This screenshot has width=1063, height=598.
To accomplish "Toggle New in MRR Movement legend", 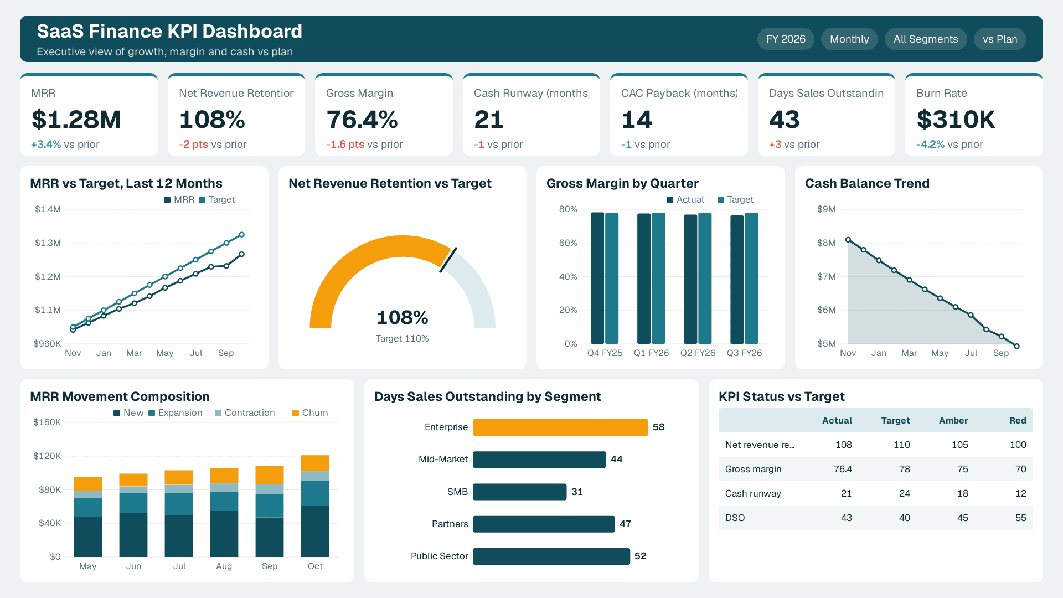I will pyautogui.click(x=128, y=413).
